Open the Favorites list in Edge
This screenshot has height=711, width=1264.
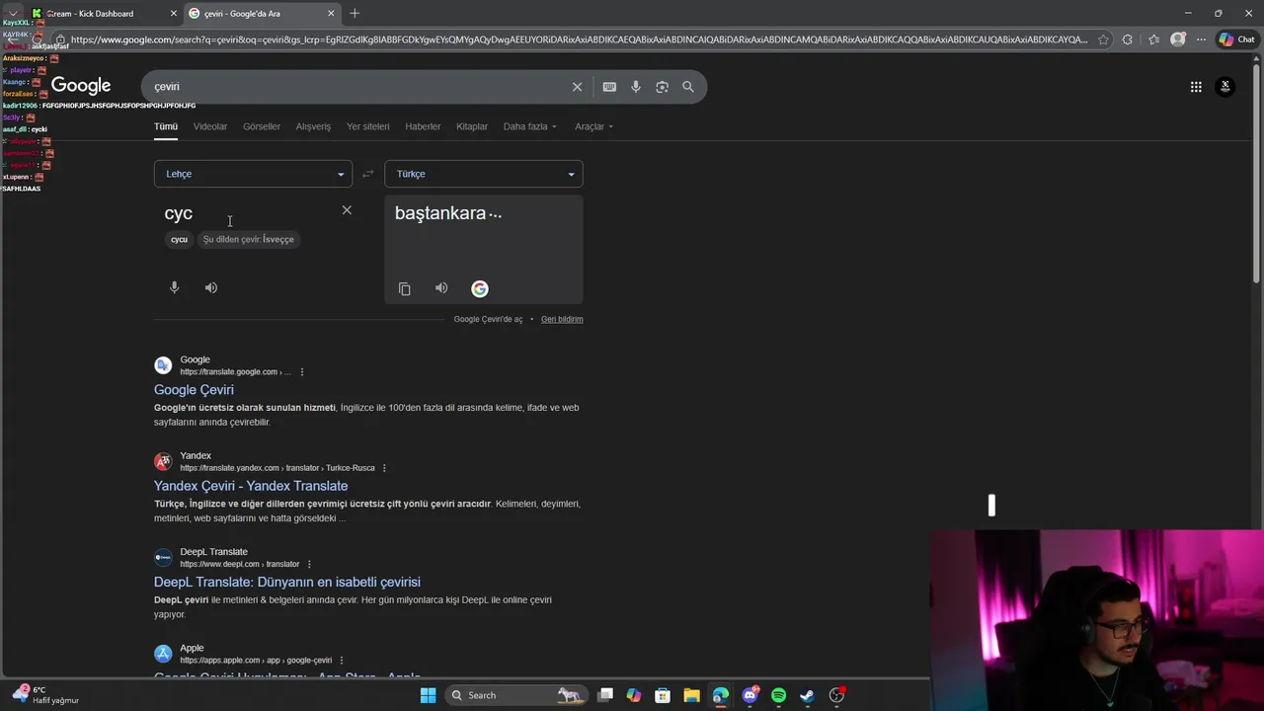(1153, 39)
